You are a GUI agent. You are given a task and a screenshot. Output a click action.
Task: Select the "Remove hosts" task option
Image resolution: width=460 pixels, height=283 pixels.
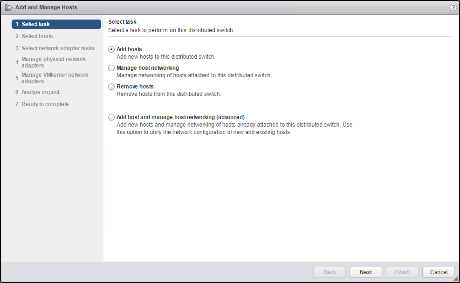coord(111,86)
